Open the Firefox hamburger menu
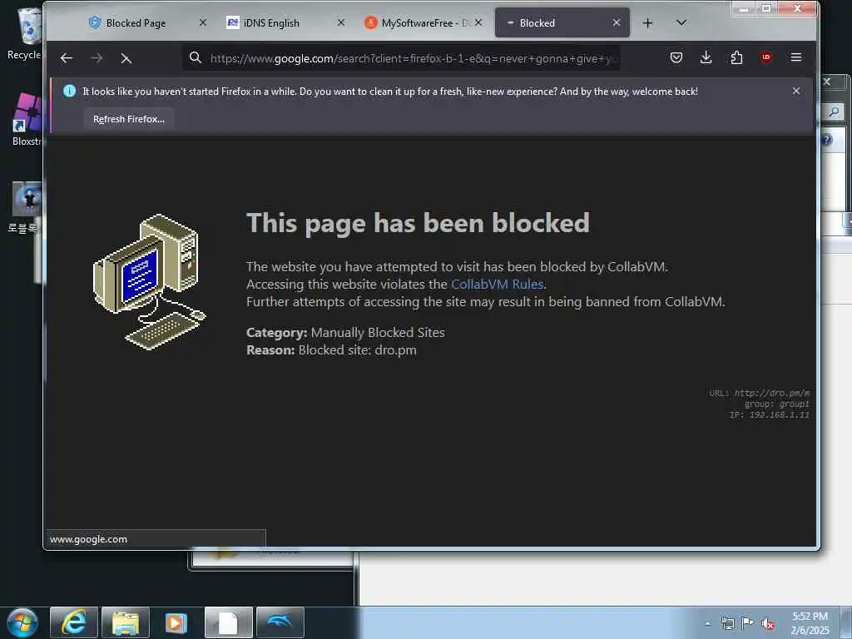 point(796,57)
